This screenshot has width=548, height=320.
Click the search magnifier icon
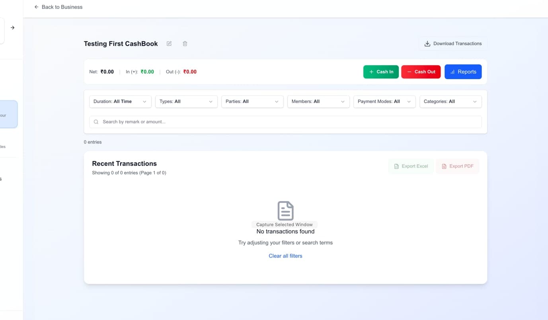96,122
